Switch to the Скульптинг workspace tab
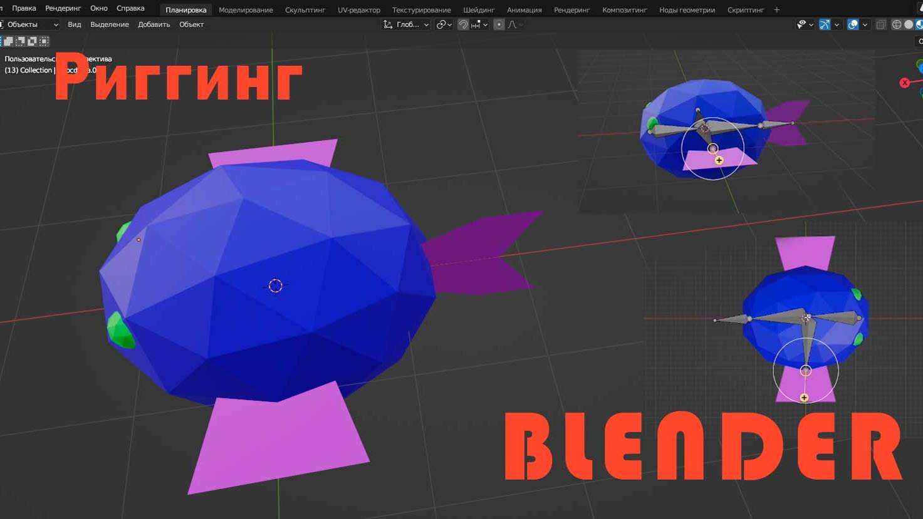 click(x=305, y=10)
